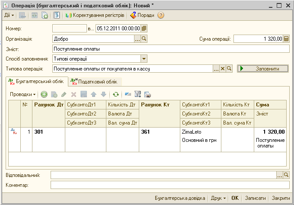294x205 pixels.
Task: Click the help question mark icon
Action: coord(161,15)
